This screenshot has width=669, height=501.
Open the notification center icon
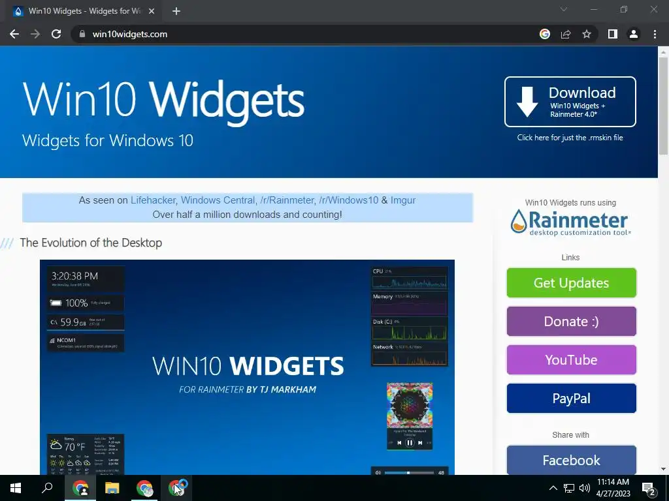pyautogui.click(x=649, y=489)
